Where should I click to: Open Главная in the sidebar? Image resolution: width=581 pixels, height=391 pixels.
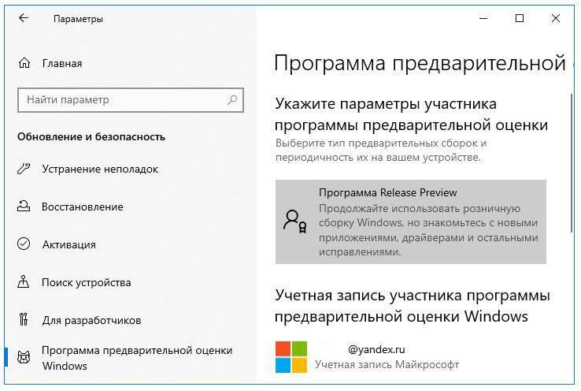[62, 63]
